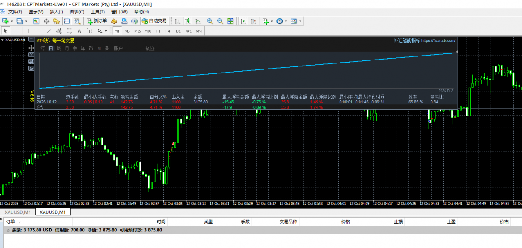Click the New Order (新订单) button

click(x=97, y=21)
